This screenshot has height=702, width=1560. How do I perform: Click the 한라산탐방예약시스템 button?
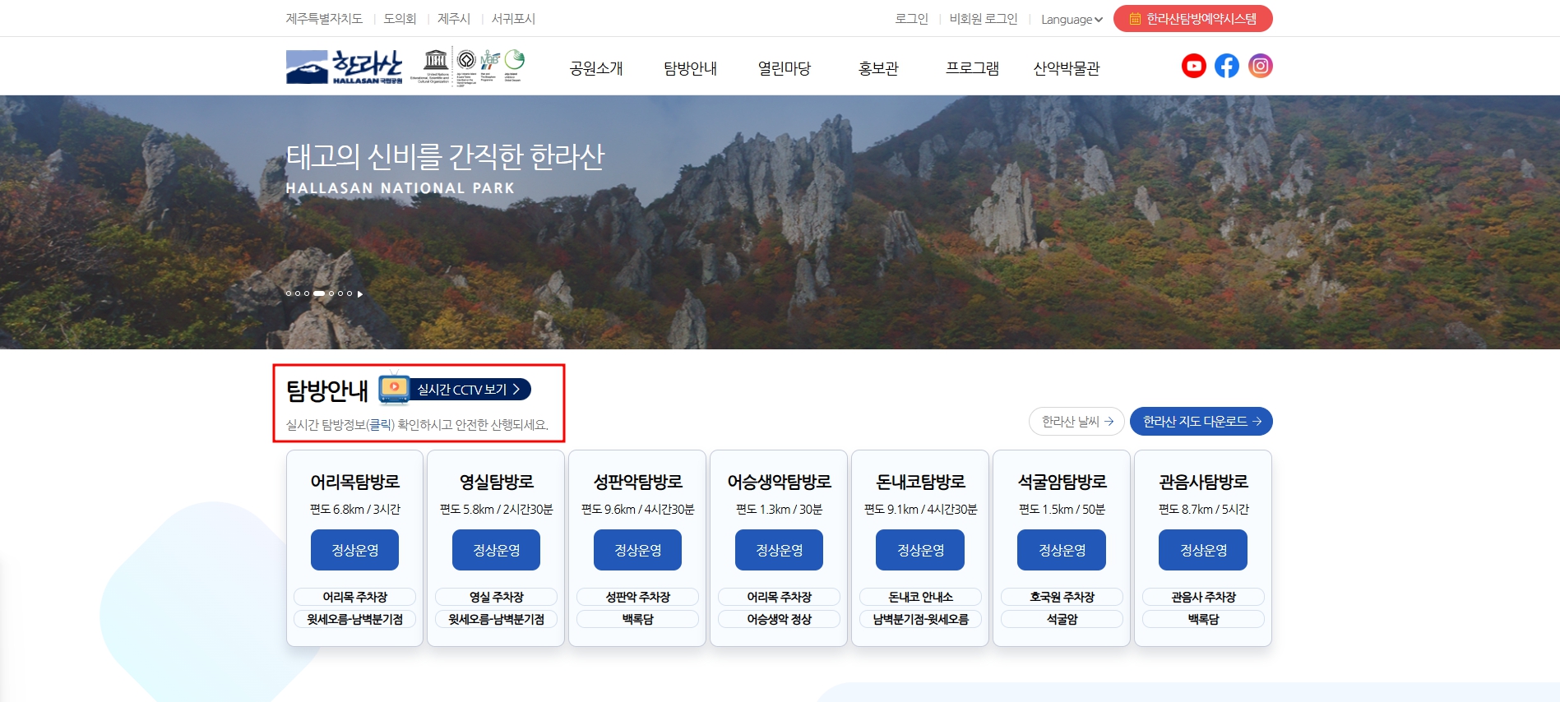pyautogui.click(x=1192, y=19)
